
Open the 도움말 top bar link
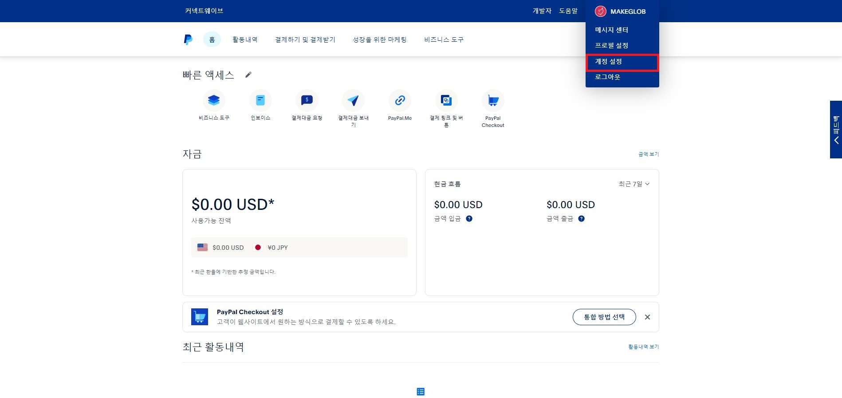pyautogui.click(x=568, y=11)
